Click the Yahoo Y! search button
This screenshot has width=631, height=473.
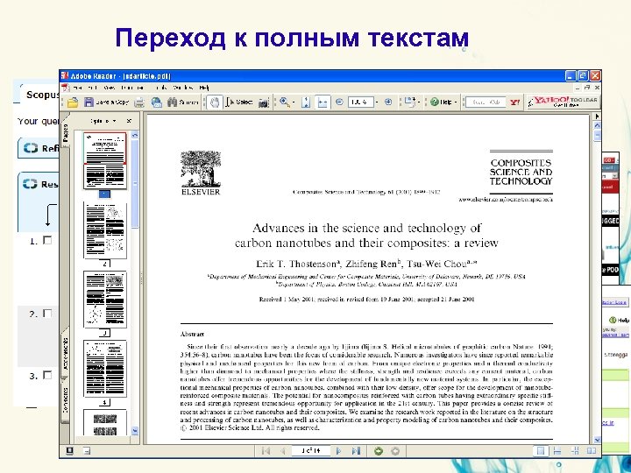[514, 102]
